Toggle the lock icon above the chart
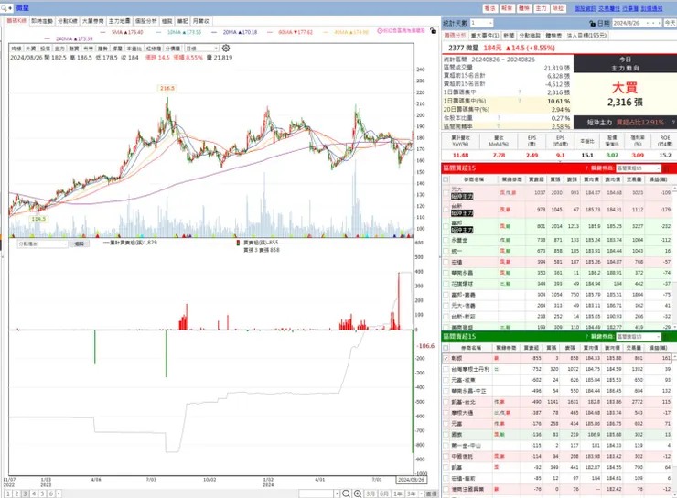The height and width of the screenshot is (498, 677). coord(433,31)
